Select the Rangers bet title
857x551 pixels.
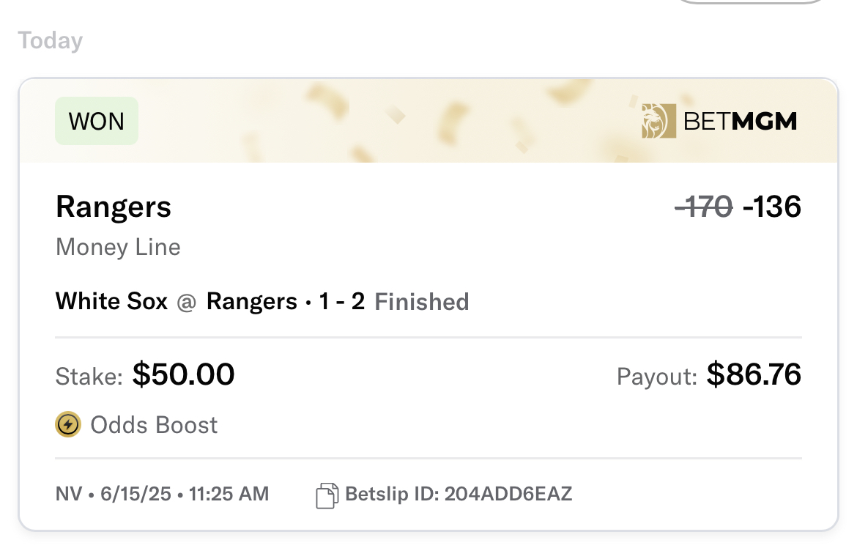coord(114,207)
